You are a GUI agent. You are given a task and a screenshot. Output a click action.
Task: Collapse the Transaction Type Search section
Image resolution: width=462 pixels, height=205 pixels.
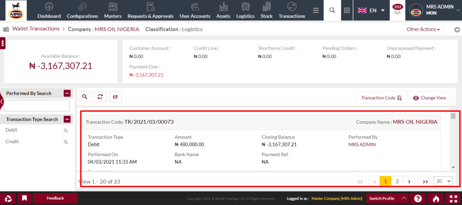tap(67, 119)
